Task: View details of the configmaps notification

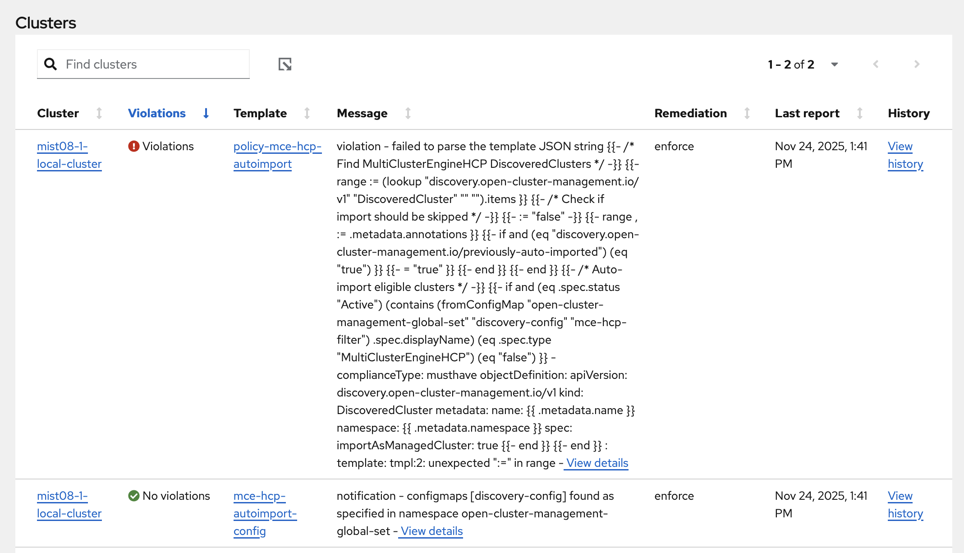Action: tap(432, 531)
